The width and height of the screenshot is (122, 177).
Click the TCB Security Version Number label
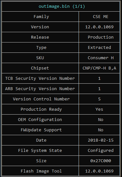[40, 79]
